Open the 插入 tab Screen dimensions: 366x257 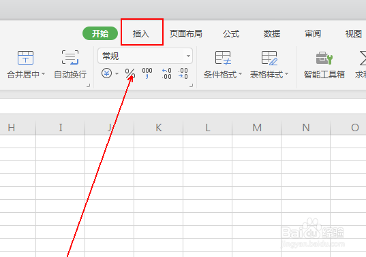[141, 34]
